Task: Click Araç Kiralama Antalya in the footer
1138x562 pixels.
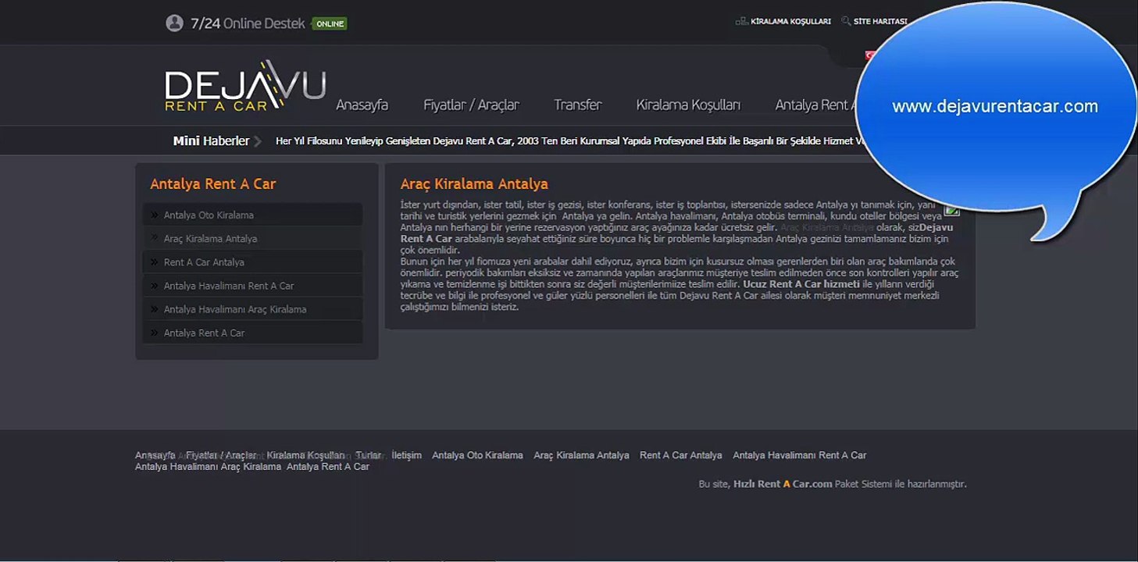Action: [581, 455]
